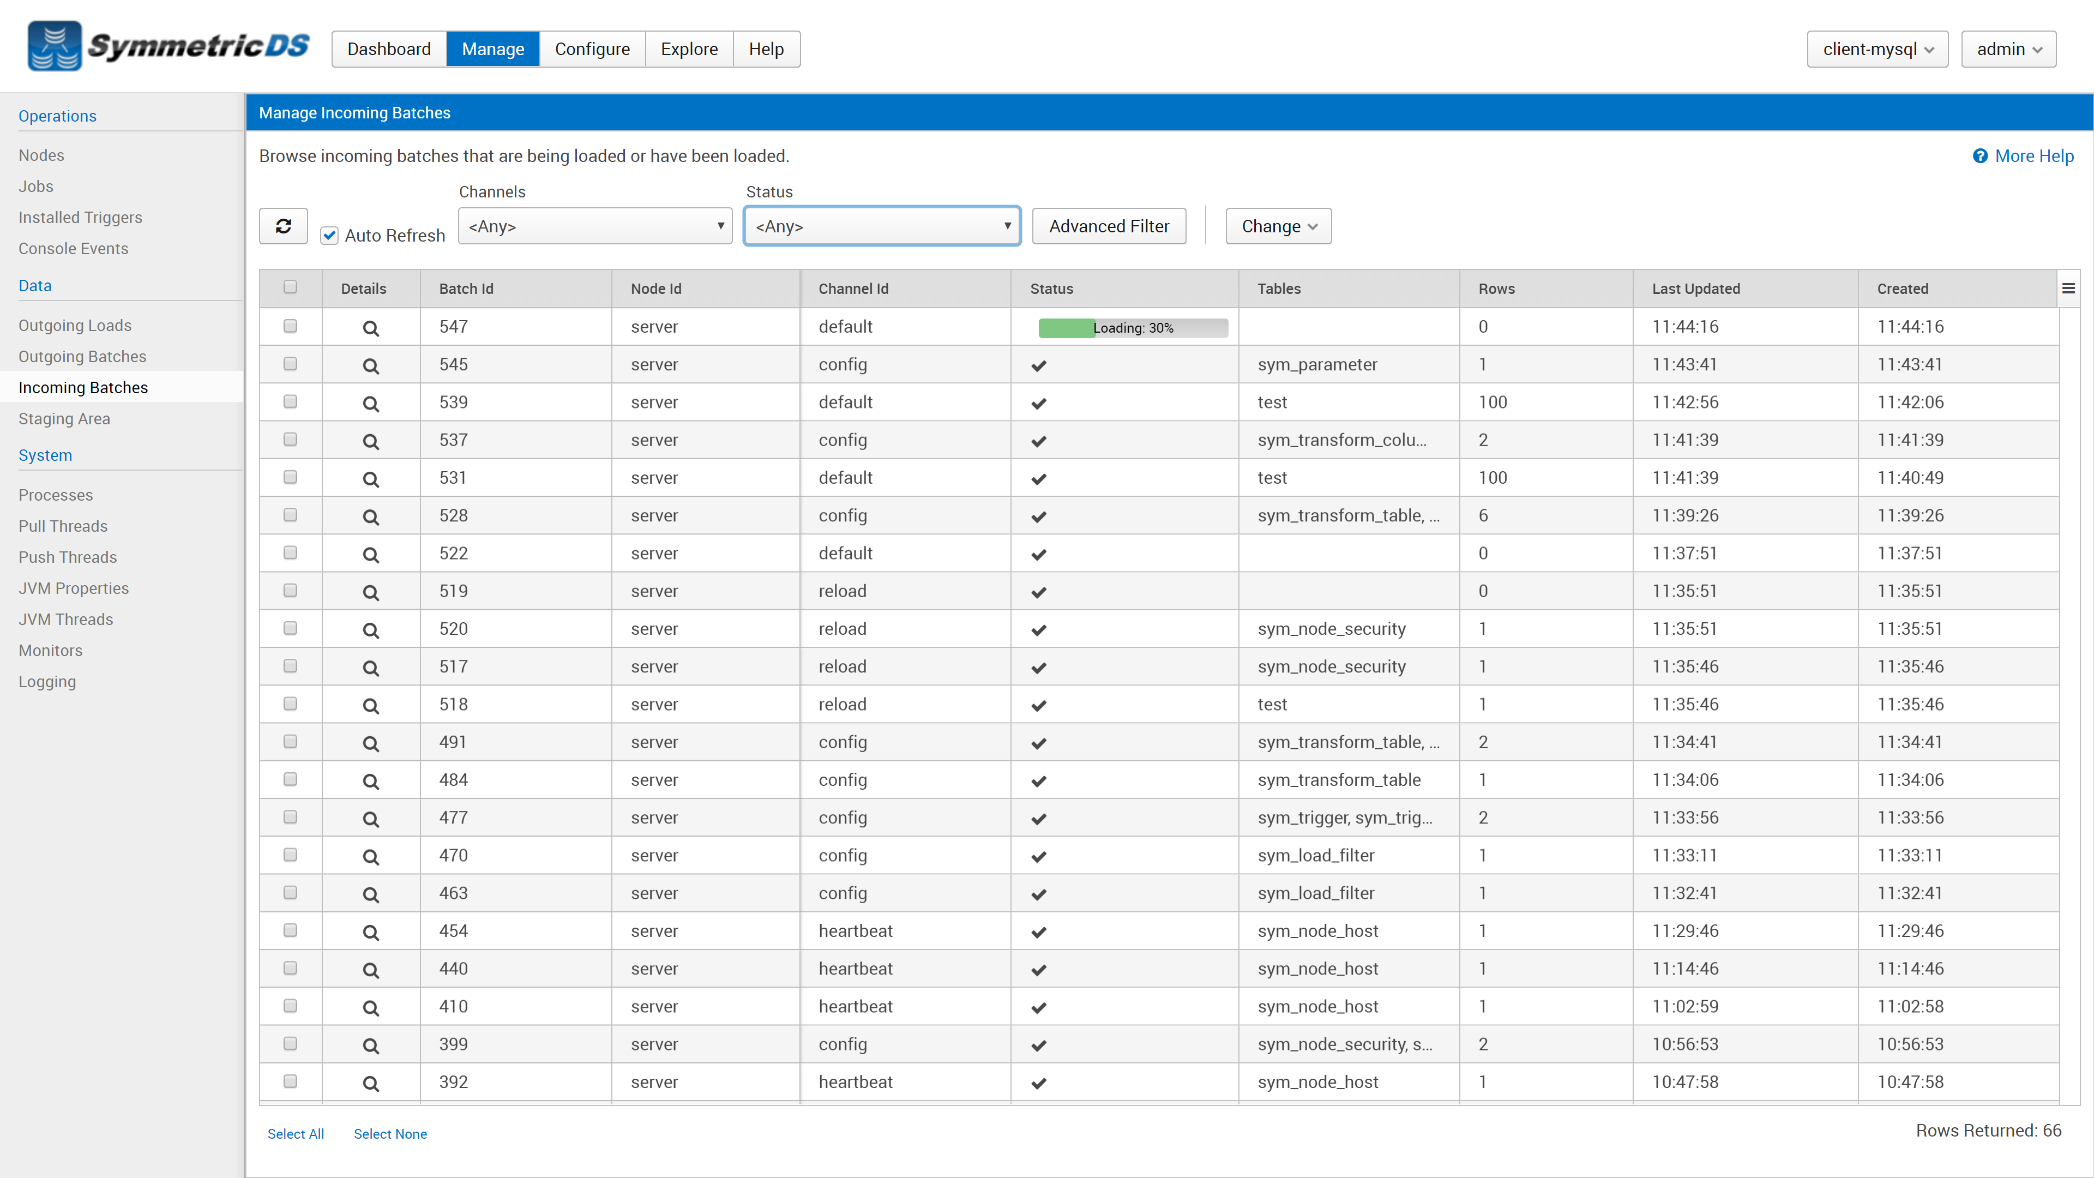
Task: View details of batch 399
Action: 371,1047
